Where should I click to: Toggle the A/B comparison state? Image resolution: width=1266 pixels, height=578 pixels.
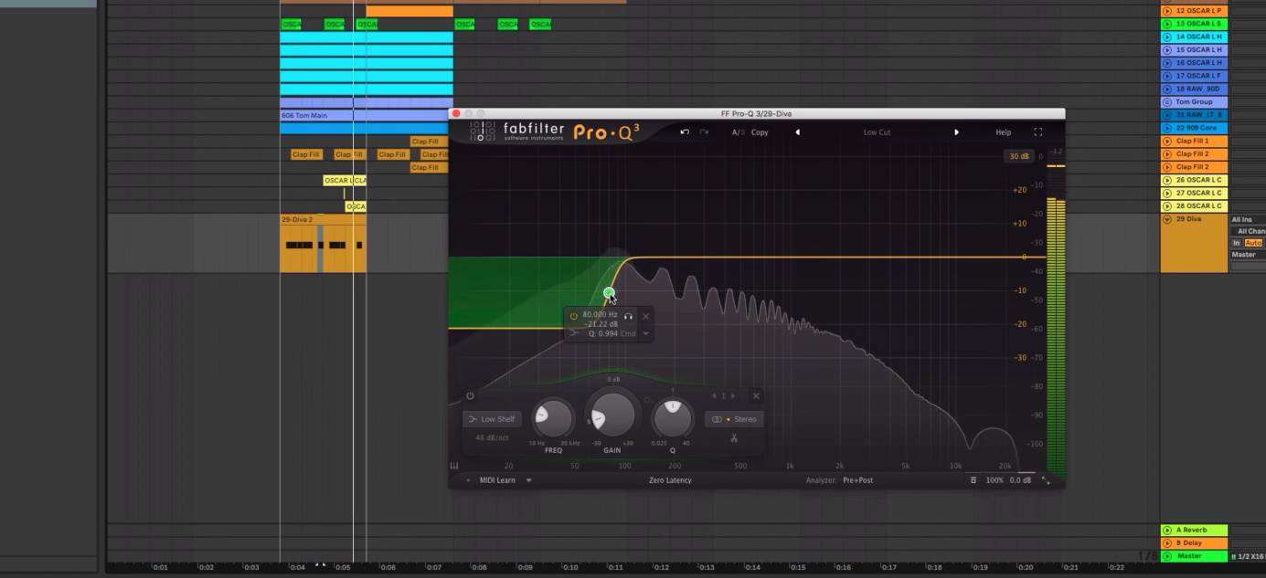[x=737, y=132]
